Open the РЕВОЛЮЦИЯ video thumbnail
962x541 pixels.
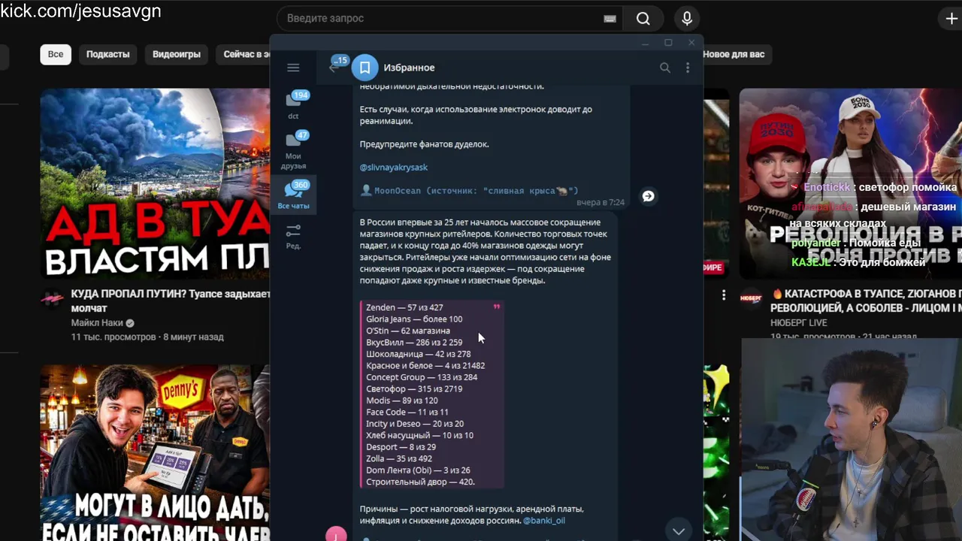pos(850,184)
